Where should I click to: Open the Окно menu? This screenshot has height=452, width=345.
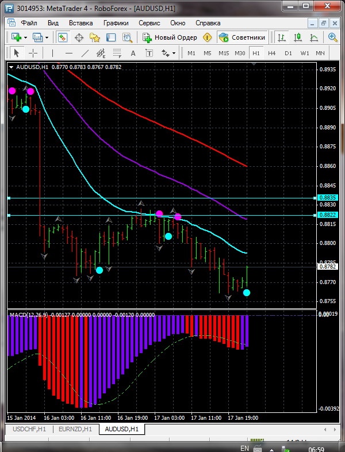pos(178,23)
